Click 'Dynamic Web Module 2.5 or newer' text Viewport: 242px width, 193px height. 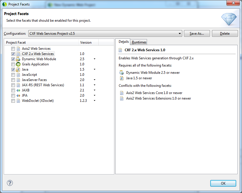153,73
